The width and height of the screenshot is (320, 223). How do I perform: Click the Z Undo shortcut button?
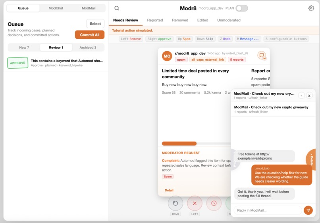point(225,39)
